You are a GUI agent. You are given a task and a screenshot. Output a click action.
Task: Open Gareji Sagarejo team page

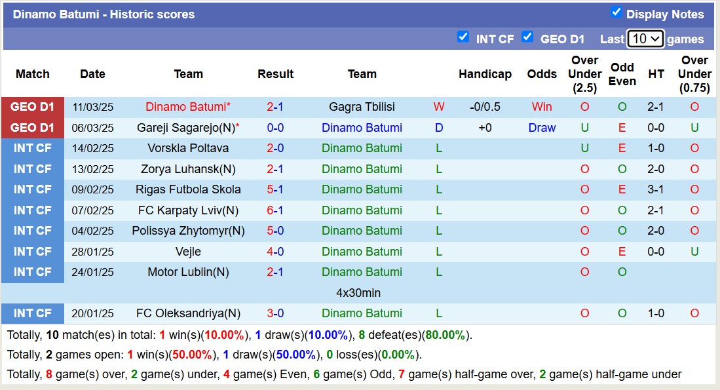(x=184, y=128)
